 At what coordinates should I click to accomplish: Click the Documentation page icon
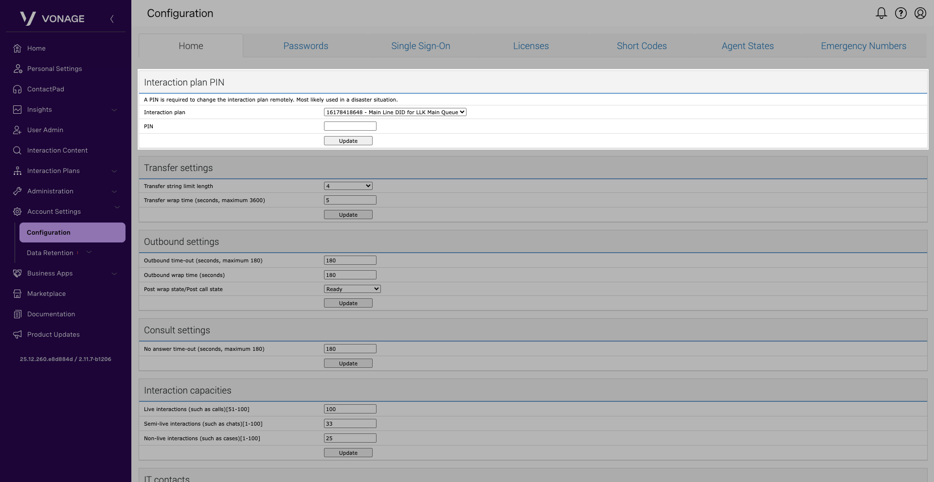[18, 314]
